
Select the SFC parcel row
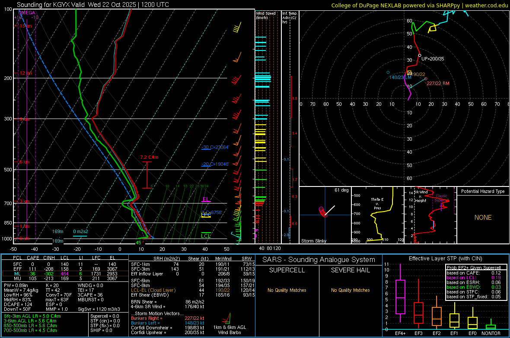coord(65,265)
